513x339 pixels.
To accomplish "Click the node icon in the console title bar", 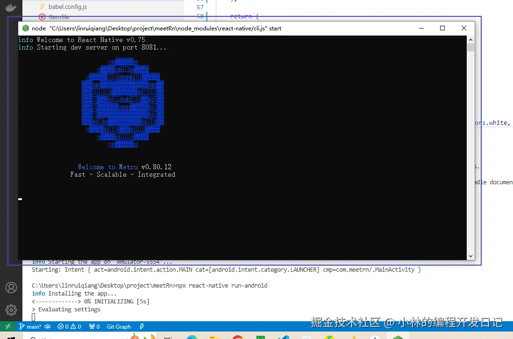I will click(x=26, y=28).
